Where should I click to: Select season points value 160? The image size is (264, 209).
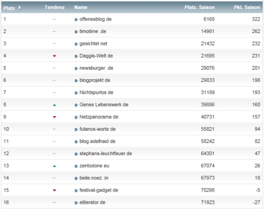256,104
